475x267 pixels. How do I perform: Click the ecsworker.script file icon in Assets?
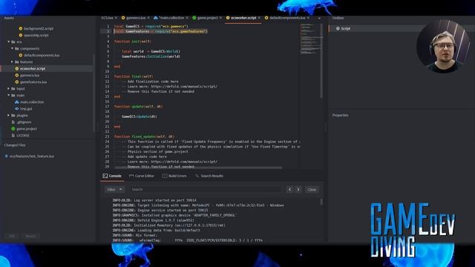[x=17, y=69]
